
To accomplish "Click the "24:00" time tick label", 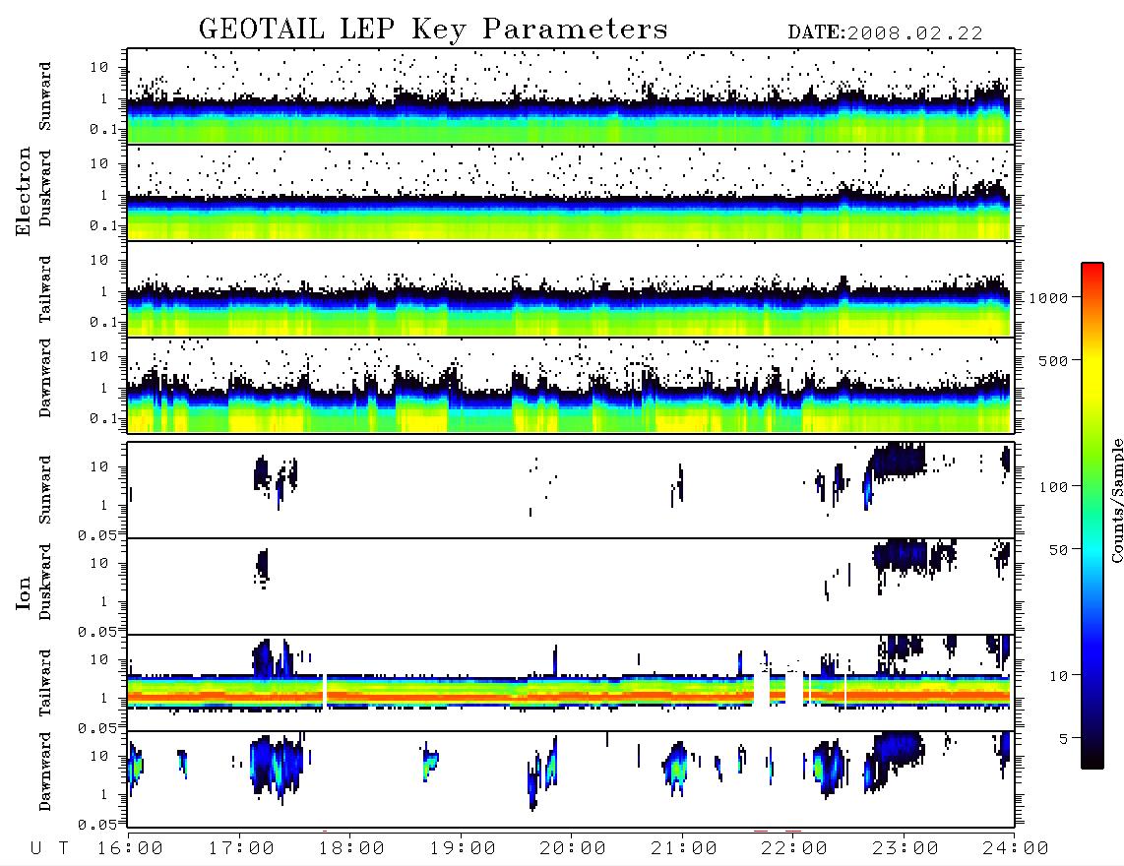I will click(x=1017, y=848).
